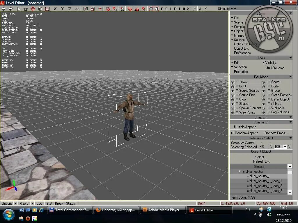The height and width of the screenshot is (223, 298).
Task: Open the Selection dropdown in Tools
Action: coord(239,67)
